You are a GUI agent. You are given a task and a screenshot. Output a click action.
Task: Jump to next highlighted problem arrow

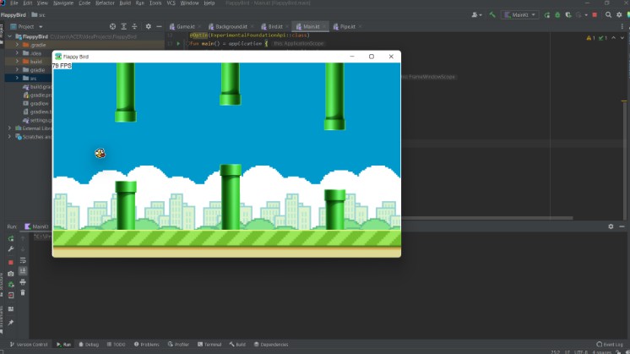[x=622, y=38]
